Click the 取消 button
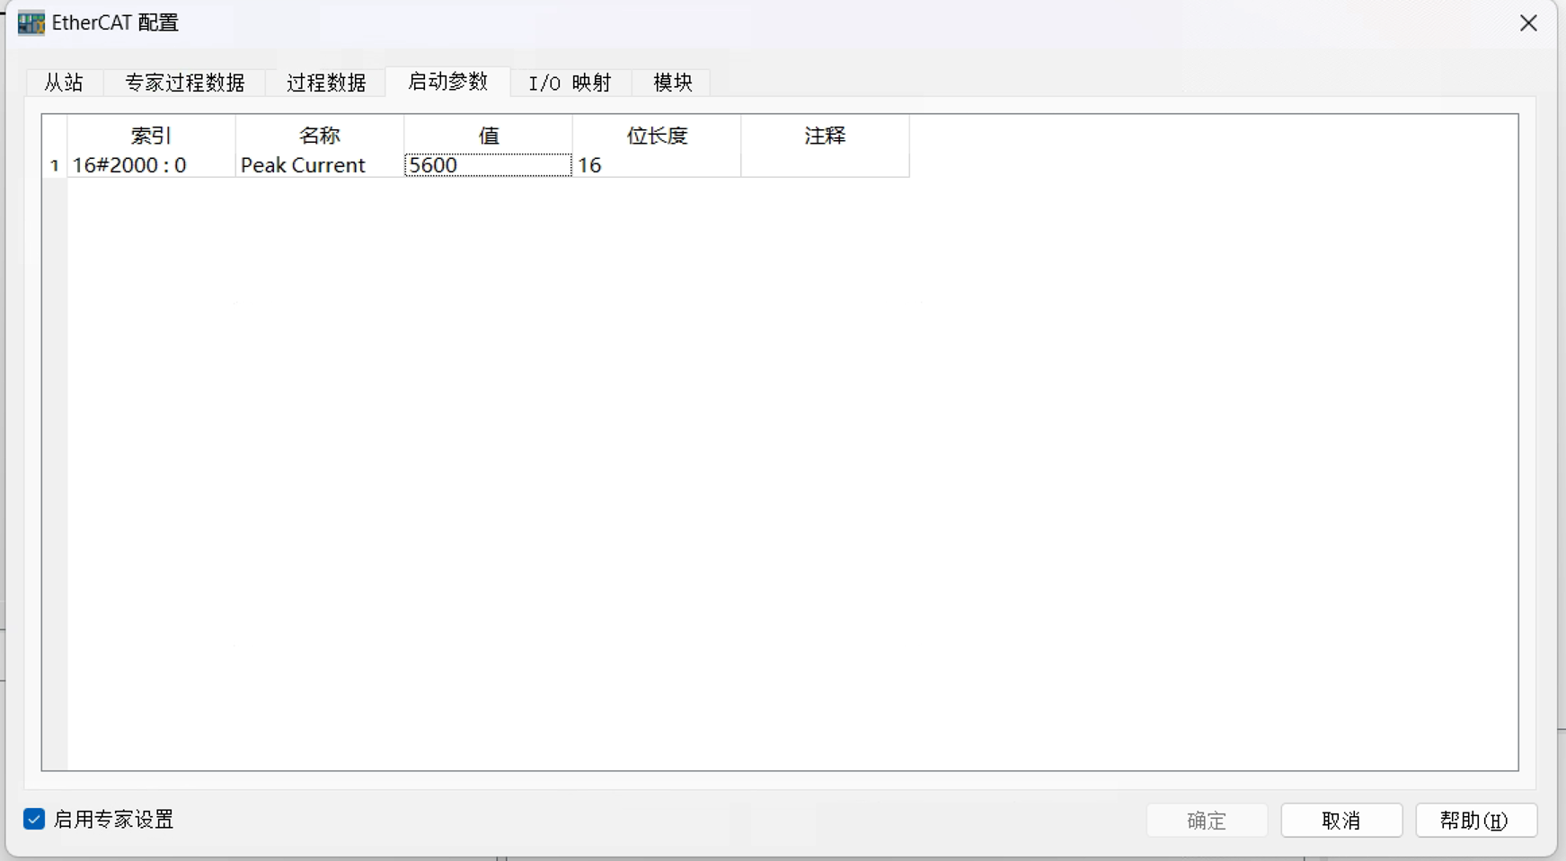This screenshot has height=861, width=1566. (1341, 821)
